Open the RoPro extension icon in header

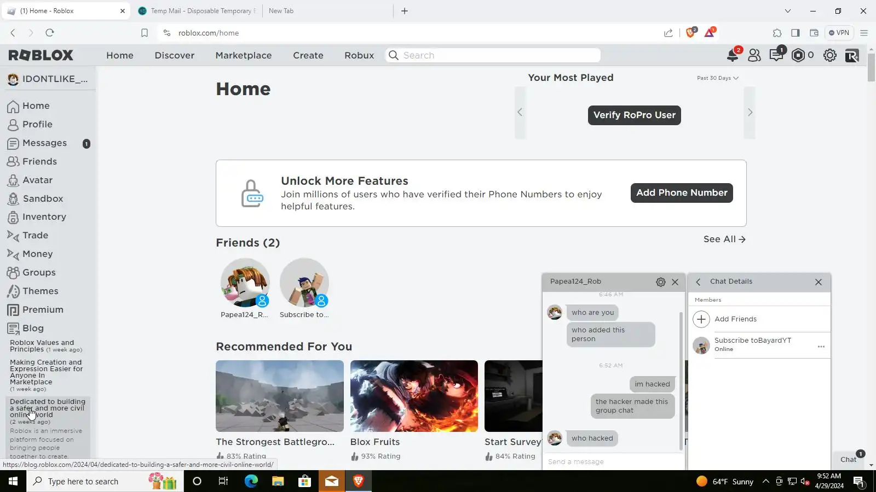pos(852,55)
